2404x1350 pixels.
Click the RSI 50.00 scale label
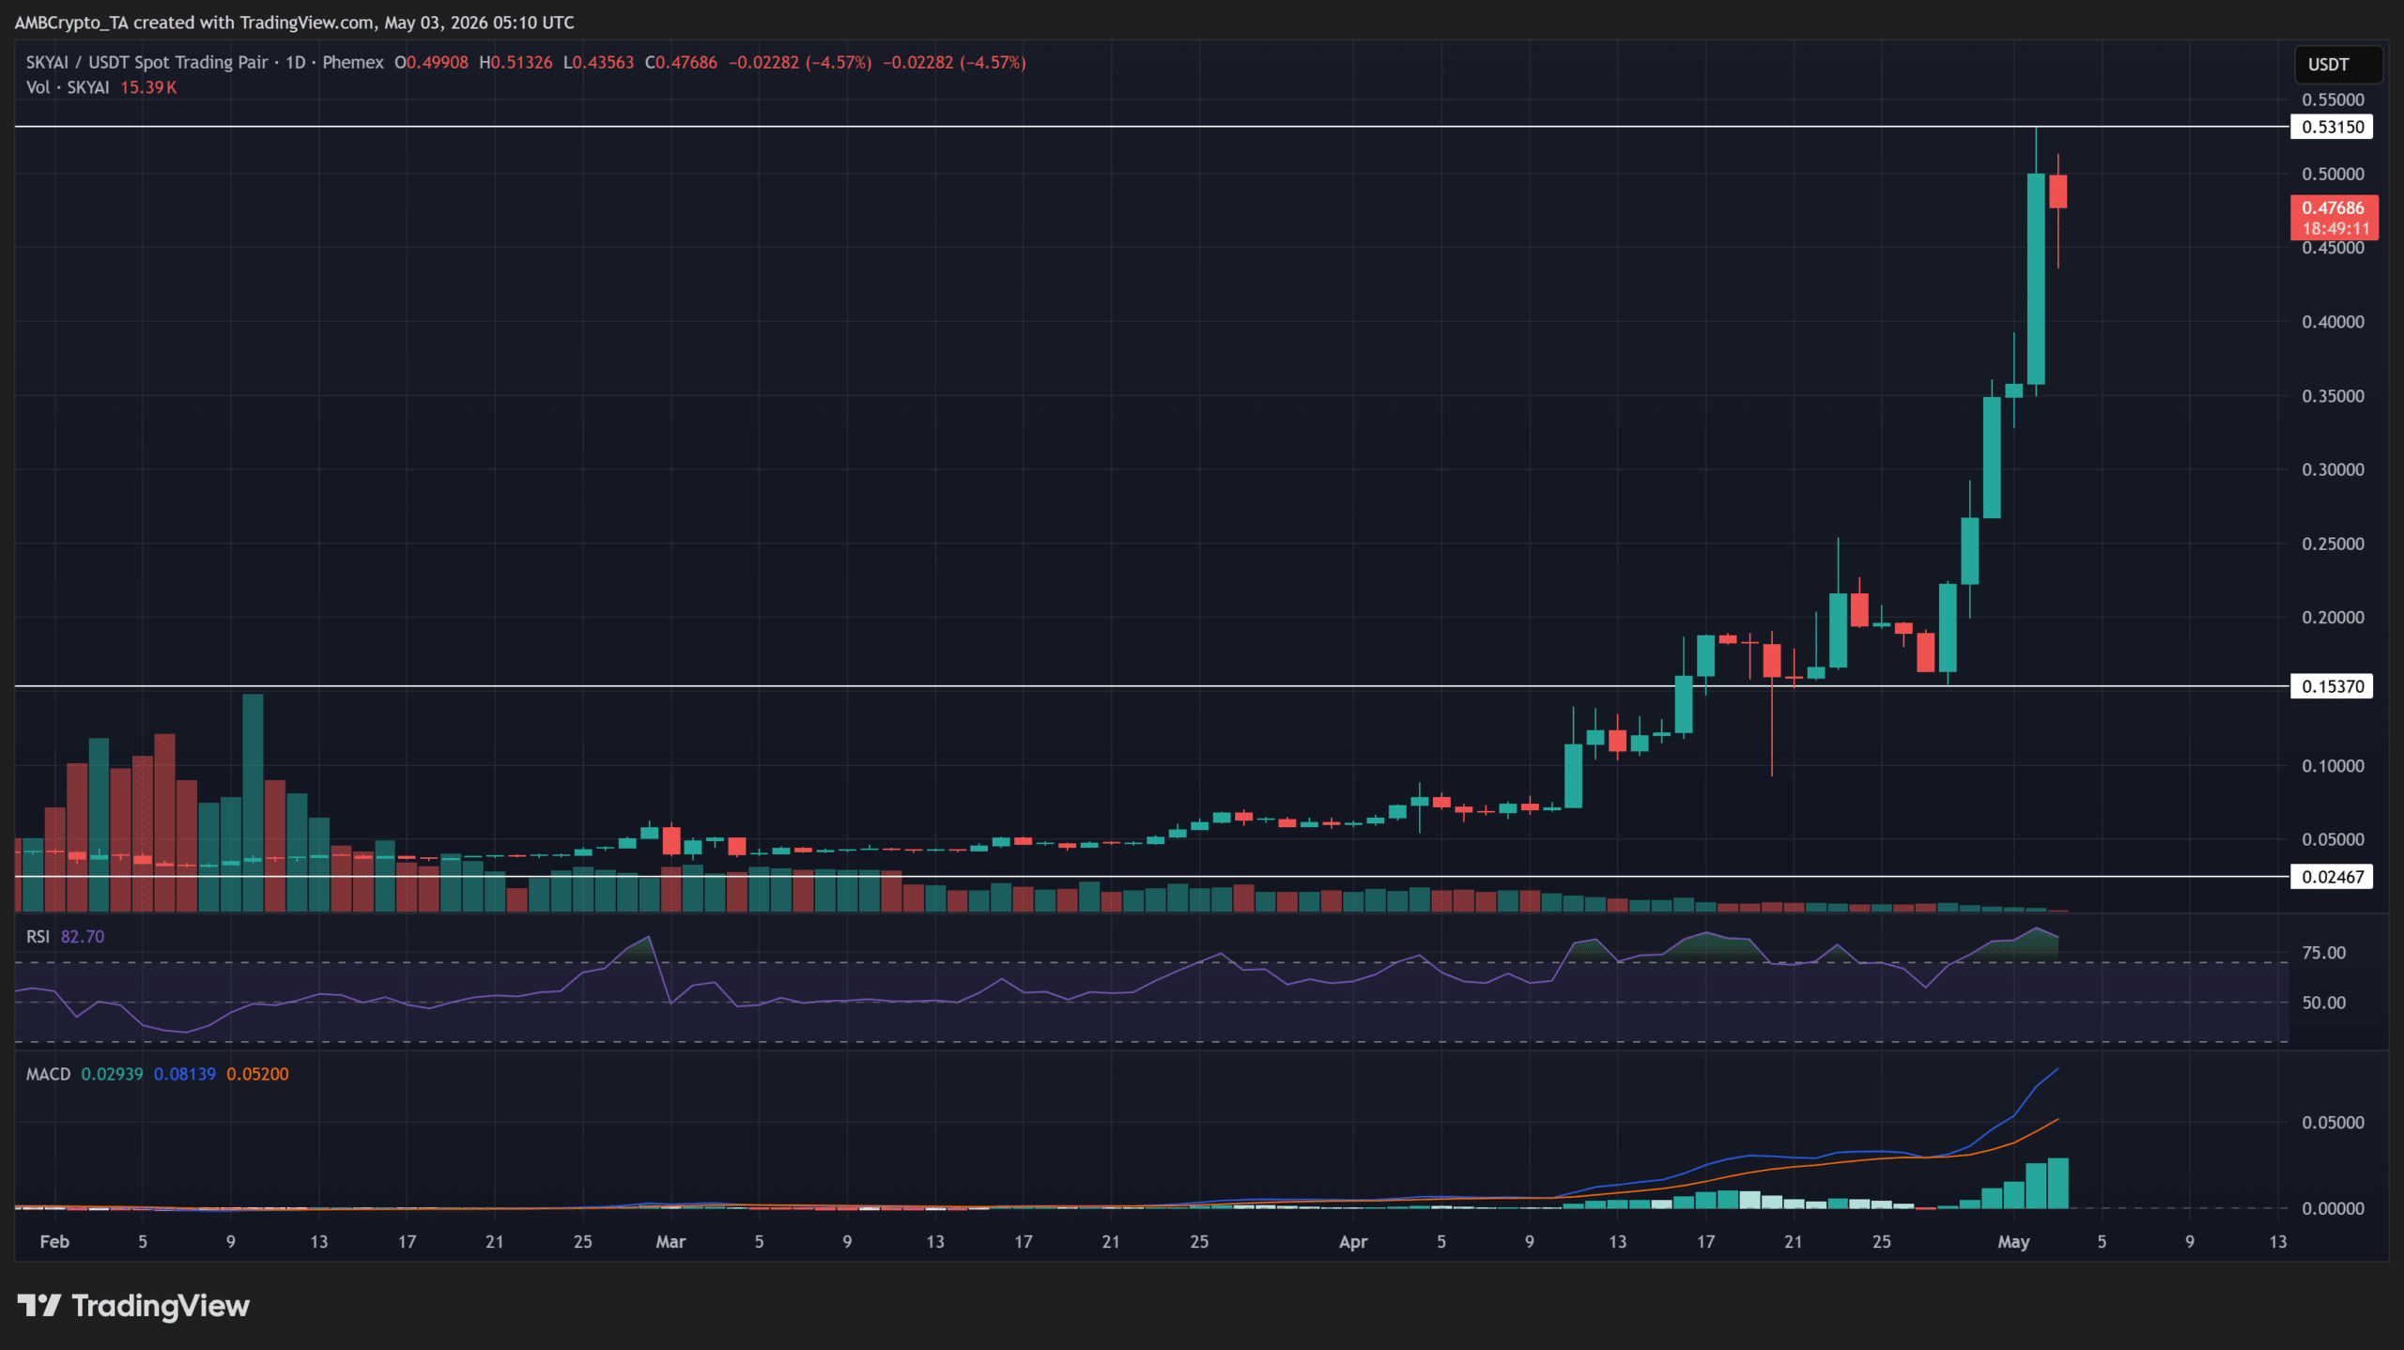point(2323,1003)
